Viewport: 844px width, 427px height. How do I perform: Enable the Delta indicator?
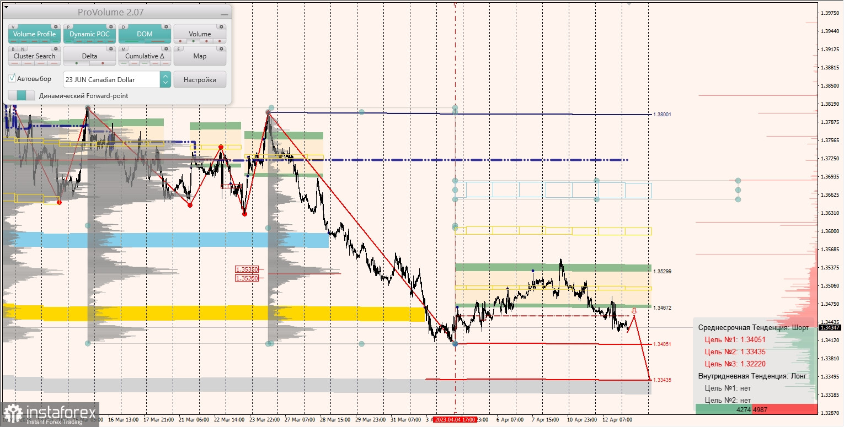click(x=89, y=56)
